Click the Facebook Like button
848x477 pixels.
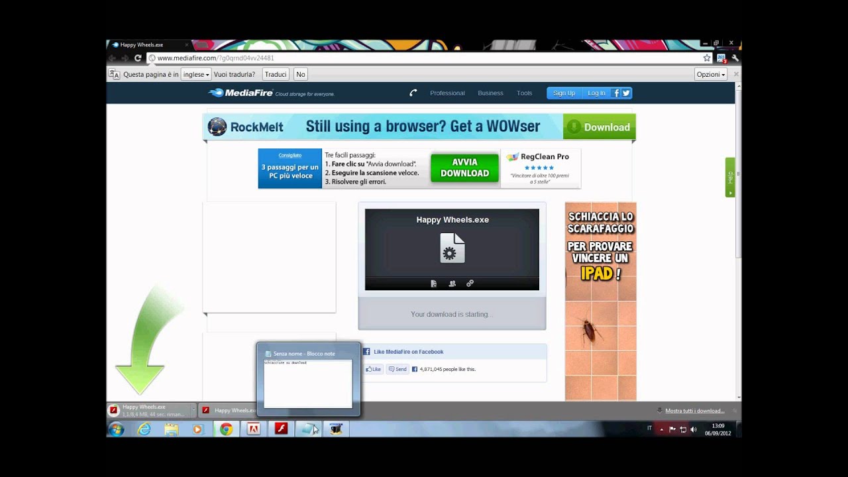[x=374, y=369]
